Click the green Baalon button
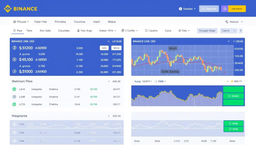Image resolution: width=256 pixels, height=146 pixels. pos(233,96)
